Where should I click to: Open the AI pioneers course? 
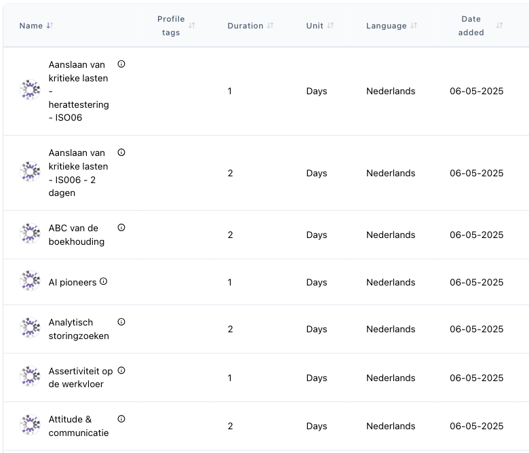point(73,282)
